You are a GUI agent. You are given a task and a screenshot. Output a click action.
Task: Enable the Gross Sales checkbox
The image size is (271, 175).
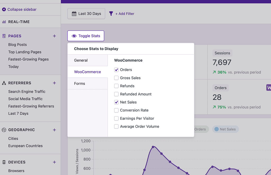116,78
